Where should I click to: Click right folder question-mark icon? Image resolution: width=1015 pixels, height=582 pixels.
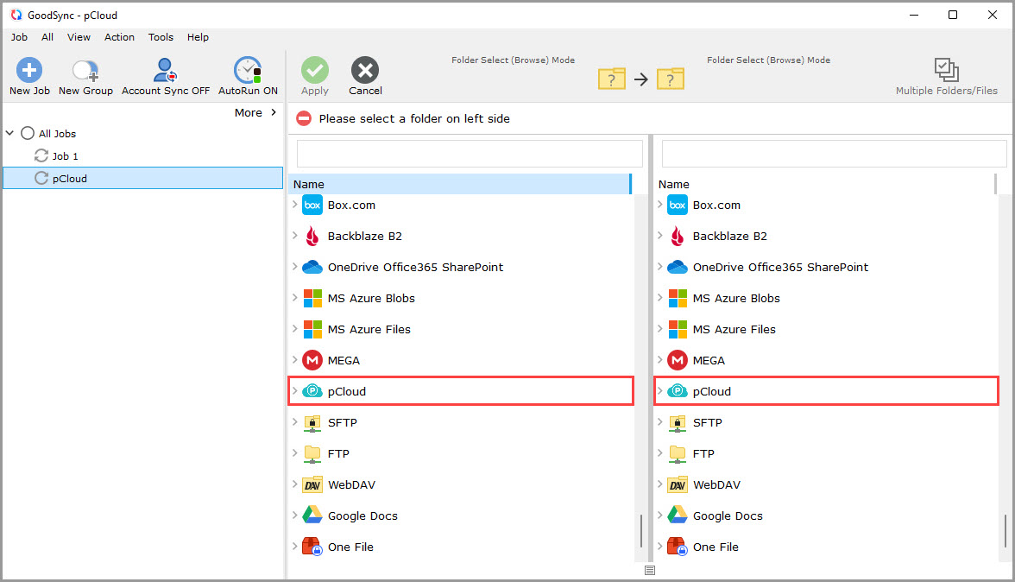(x=671, y=79)
